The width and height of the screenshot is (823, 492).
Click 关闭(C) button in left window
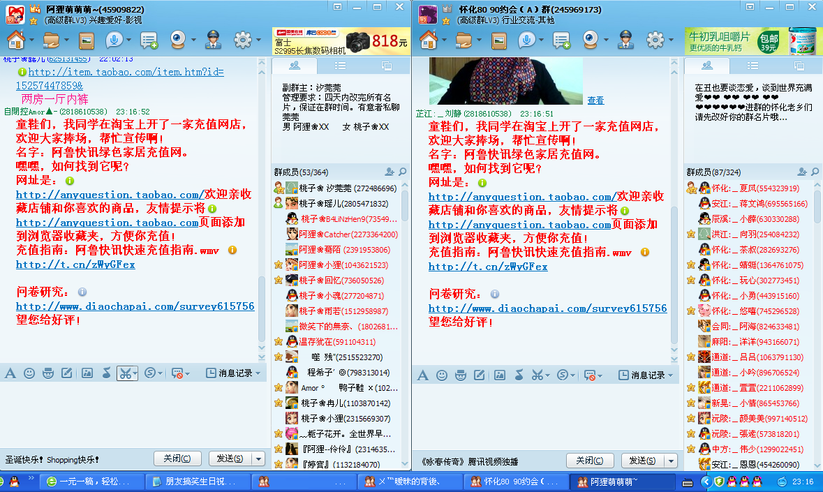(177, 459)
